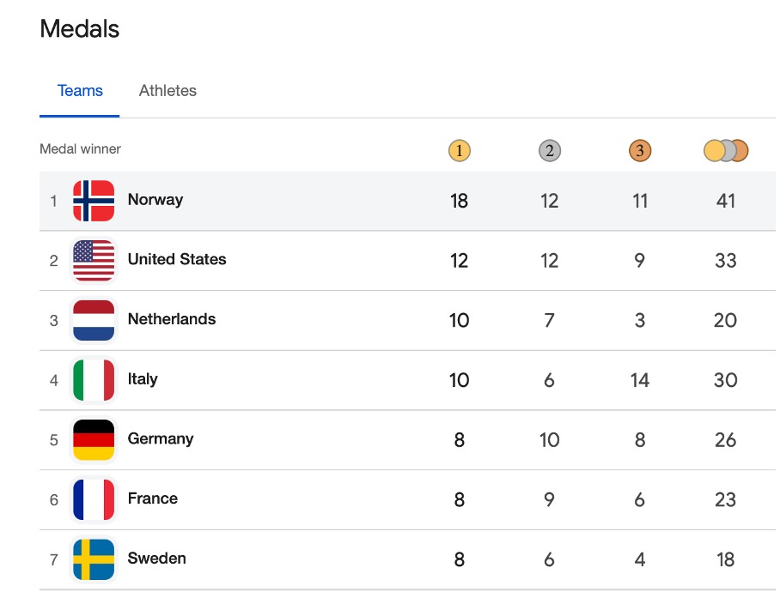Viewport: 780px width, 592px height.
Task: Select the Italy flag icon
Action: coord(94,380)
